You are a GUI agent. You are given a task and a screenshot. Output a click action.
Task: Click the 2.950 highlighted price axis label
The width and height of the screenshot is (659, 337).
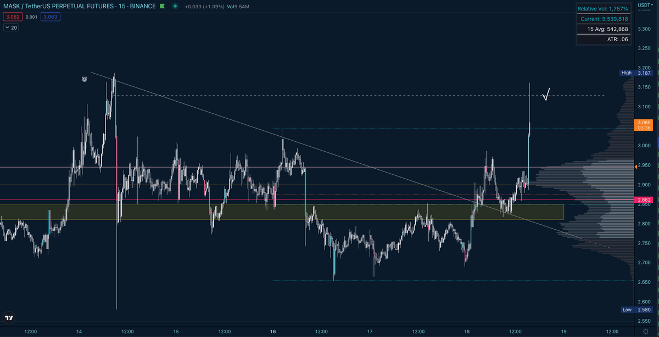point(644,165)
